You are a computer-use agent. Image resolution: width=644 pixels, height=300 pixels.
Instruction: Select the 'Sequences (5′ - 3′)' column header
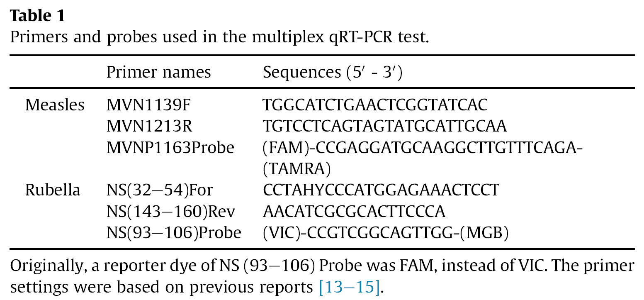(333, 72)
